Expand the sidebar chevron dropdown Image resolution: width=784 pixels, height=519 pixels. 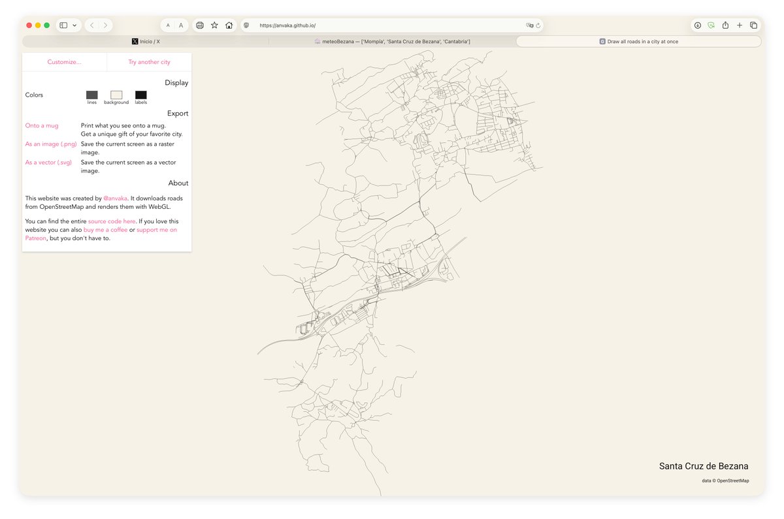tap(74, 25)
